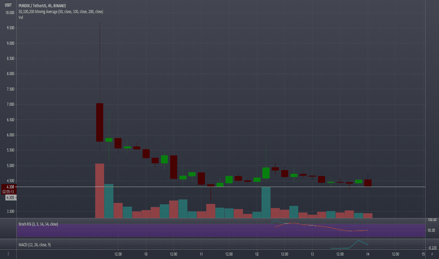Select the 50,100,200 Moving Average indicator label
The image size is (439, 259).
[61, 12]
